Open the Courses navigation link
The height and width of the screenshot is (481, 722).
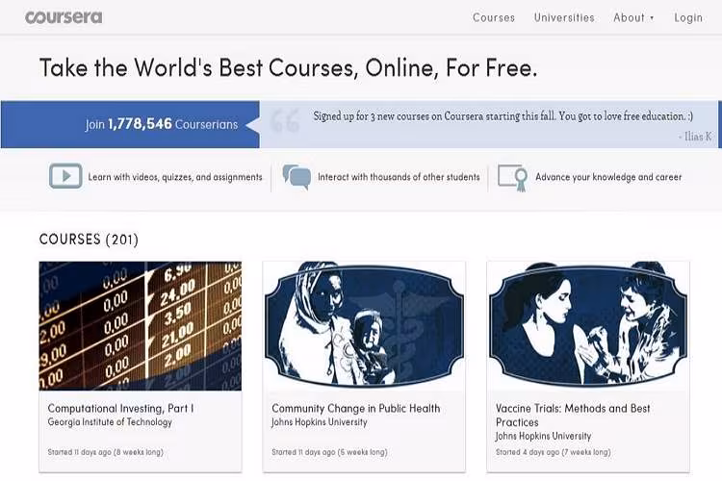coord(494,17)
